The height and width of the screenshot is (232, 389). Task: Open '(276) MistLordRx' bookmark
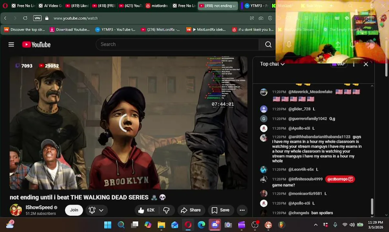pyautogui.click(x=160, y=30)
